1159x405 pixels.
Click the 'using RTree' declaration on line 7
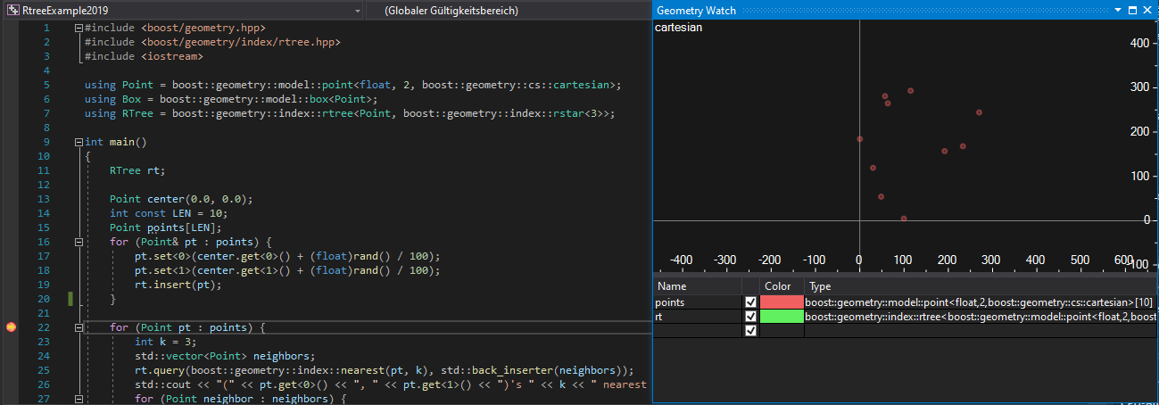[x=350, y=113]
